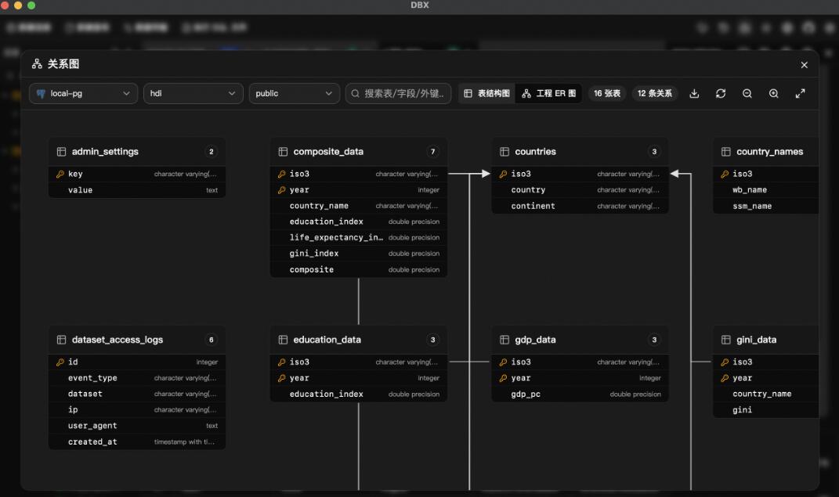839x497 pixels.
Task: Click the gini column in gini_data
Action: tap(766, 410)
